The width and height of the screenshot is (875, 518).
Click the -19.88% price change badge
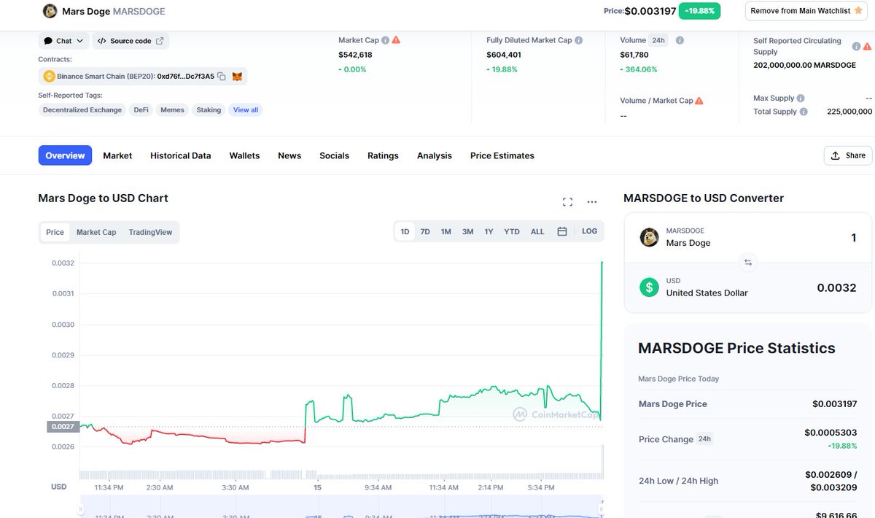pos(699,11)
